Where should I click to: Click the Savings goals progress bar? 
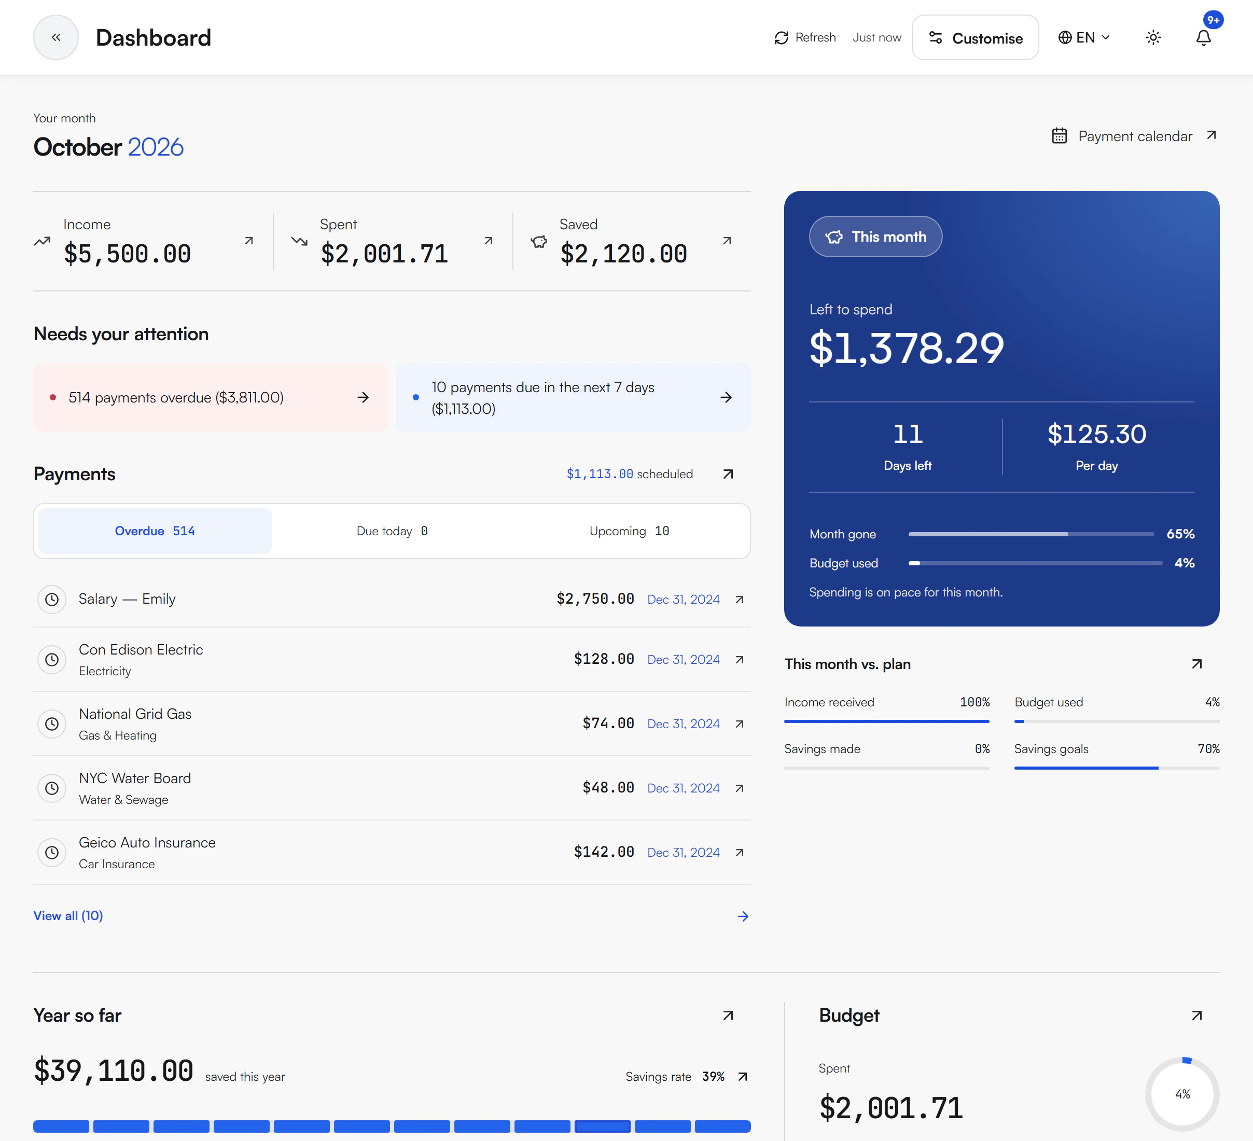1116,768
